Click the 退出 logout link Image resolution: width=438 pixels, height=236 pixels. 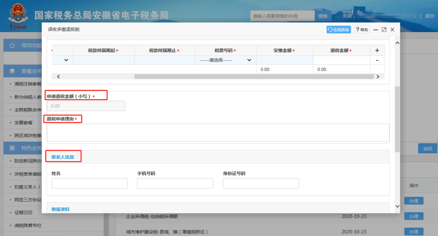(x=429, y=16)
